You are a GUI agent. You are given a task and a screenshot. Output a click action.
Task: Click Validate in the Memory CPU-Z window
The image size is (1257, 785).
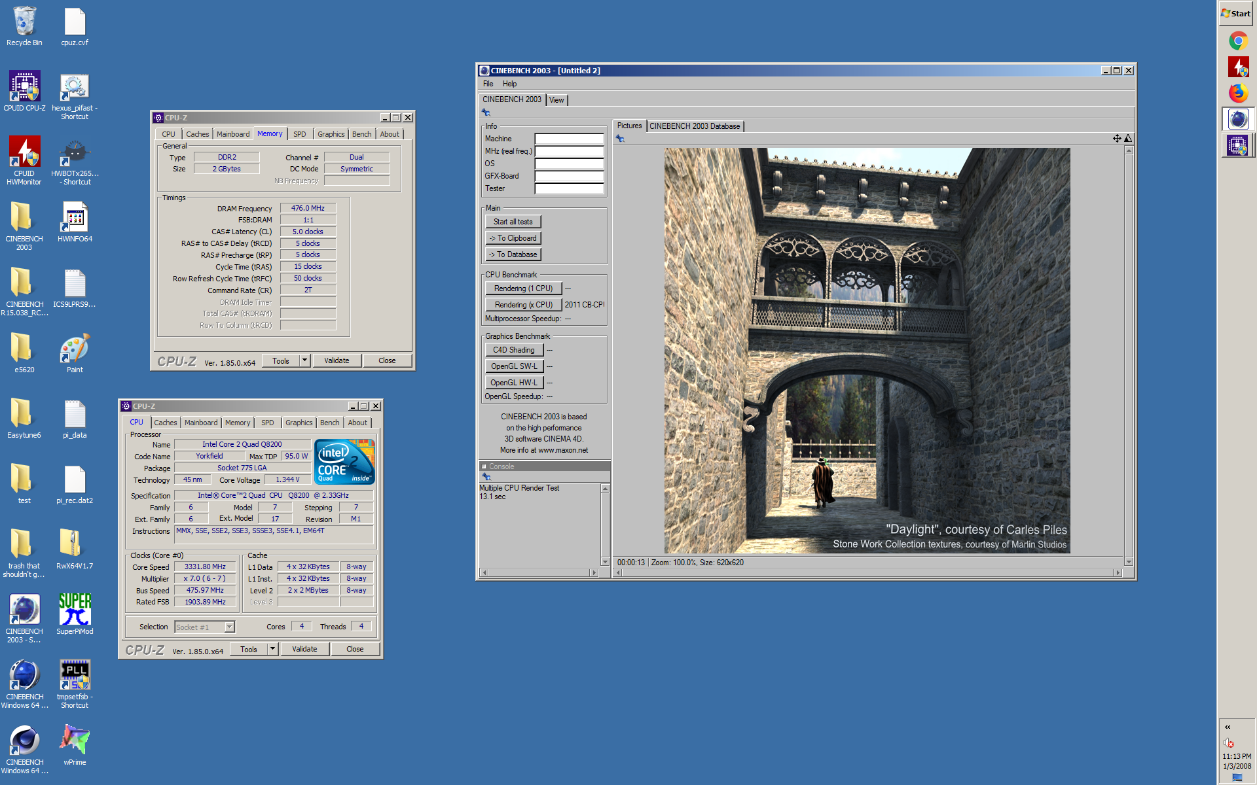coord(337,360)
